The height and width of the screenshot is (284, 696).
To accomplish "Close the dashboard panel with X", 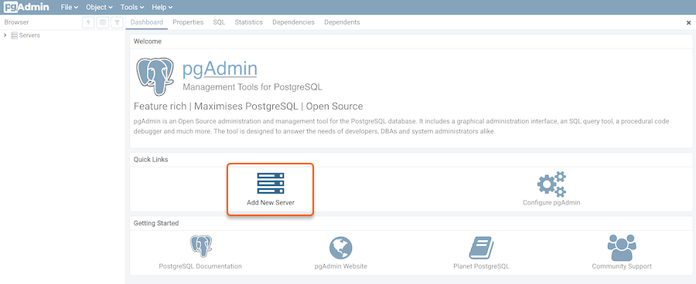I will (x=689, y=22).
